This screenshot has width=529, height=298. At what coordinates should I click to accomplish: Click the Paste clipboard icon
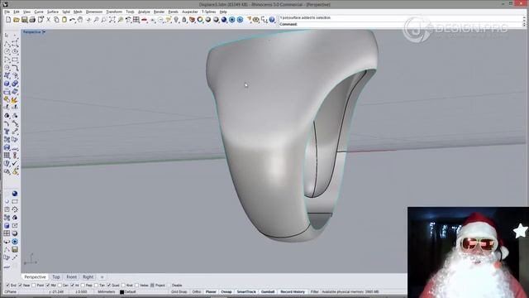point(64,20)
